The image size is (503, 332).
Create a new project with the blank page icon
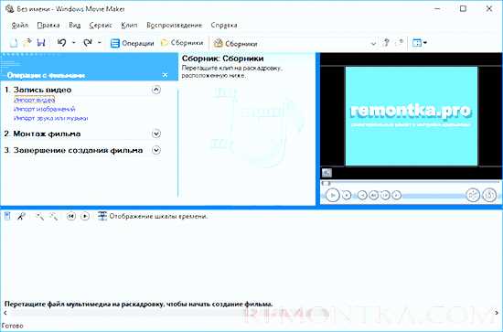(14, 43)
